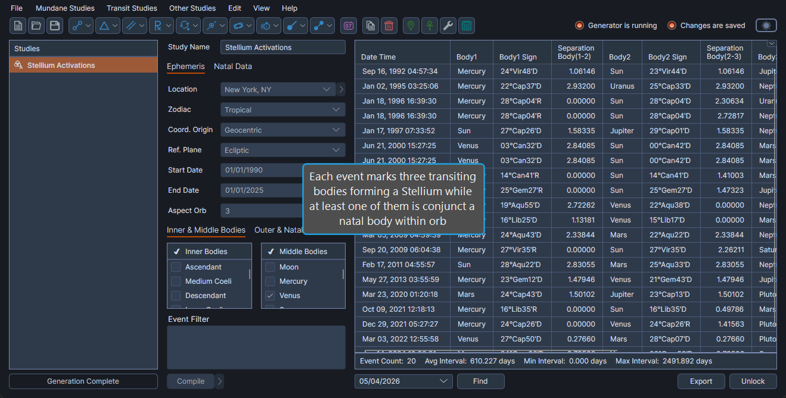Screen dimensions: 786x398
Task: Click the Unlock button
Action: (753, 381)
